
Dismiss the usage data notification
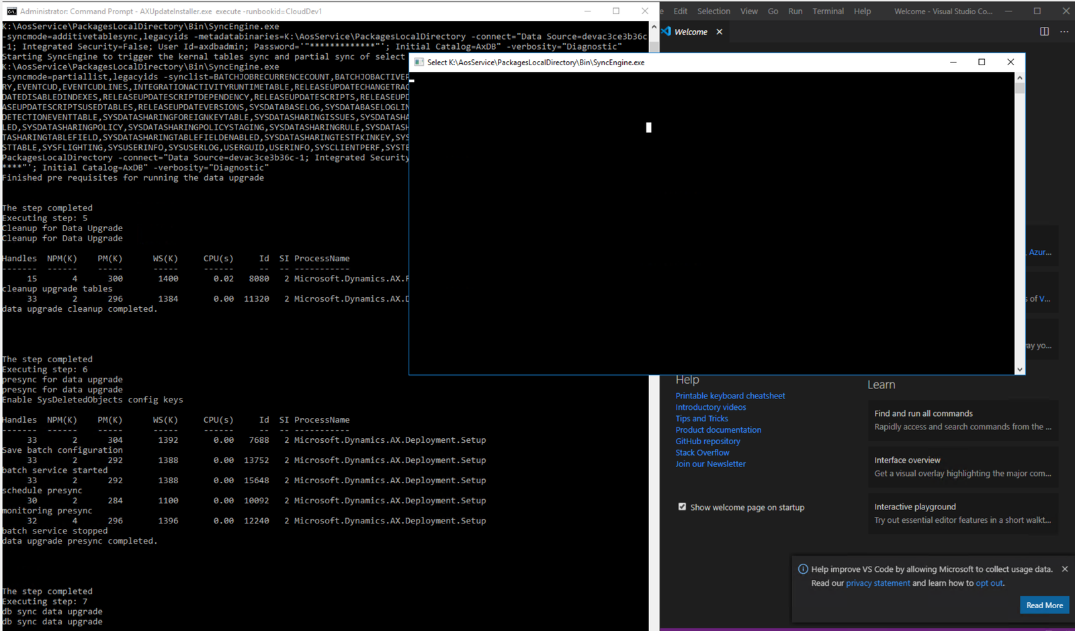pyautogui.click(x=1064, y=569)
